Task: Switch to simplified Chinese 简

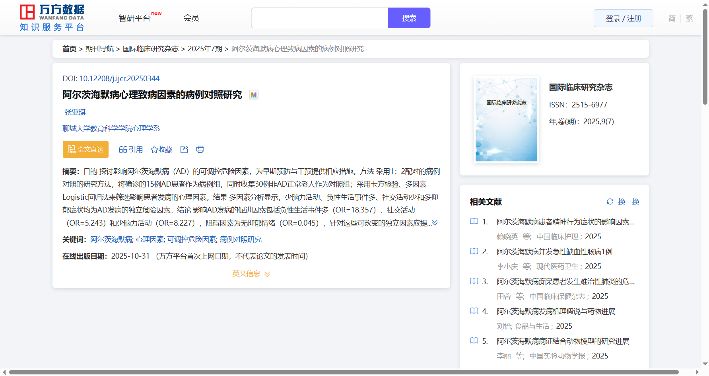Action: pos(672,18)
